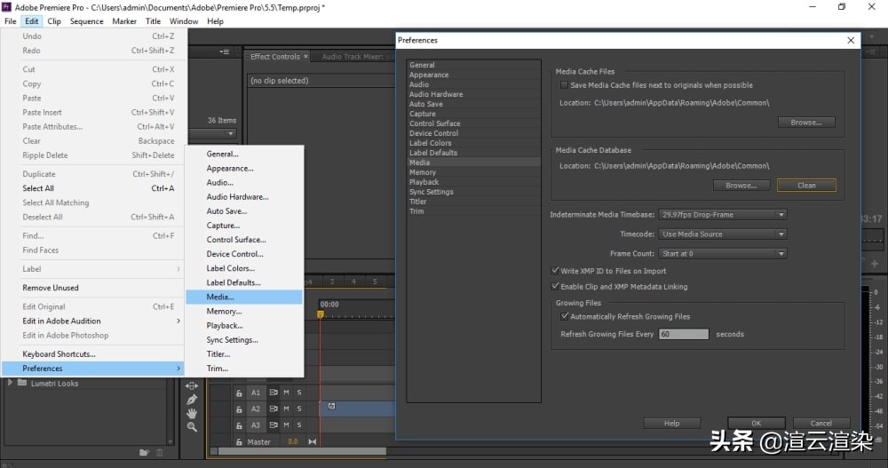The width and height of the screenshot is (888, 468).
Task: Click the Cancel button in Preferences
Action: coord(821,424)
